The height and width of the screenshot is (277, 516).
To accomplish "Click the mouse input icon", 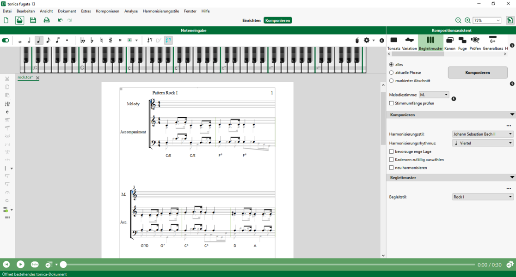I will click(357, 41).
